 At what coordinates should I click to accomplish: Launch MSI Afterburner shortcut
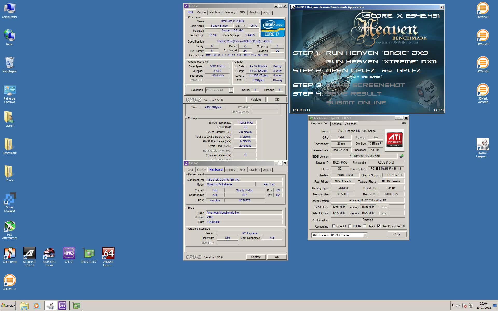(10, 230)
